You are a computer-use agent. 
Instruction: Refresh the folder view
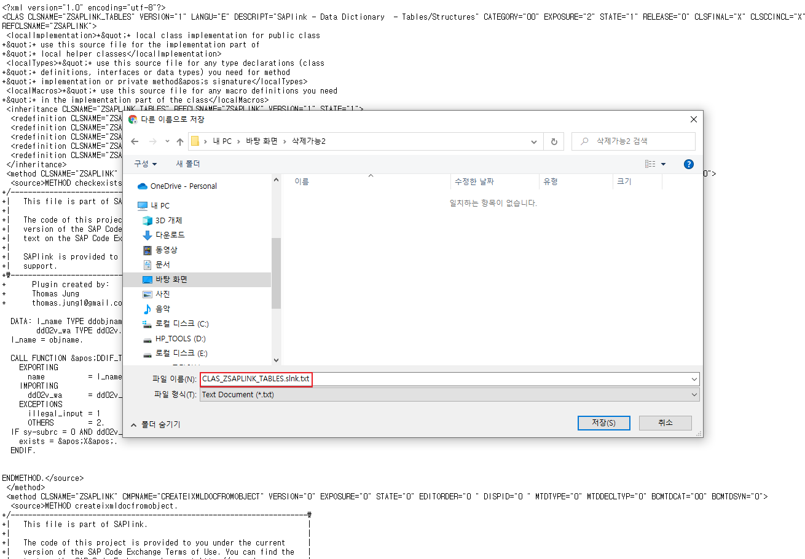point(554,141)
